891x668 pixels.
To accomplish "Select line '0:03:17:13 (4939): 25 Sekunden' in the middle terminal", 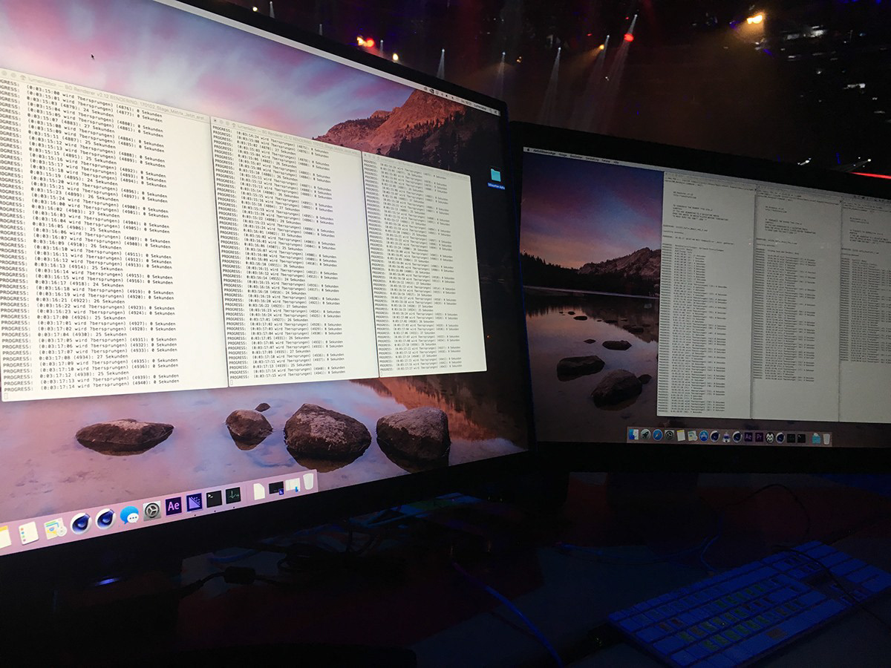I will point(282,365).
